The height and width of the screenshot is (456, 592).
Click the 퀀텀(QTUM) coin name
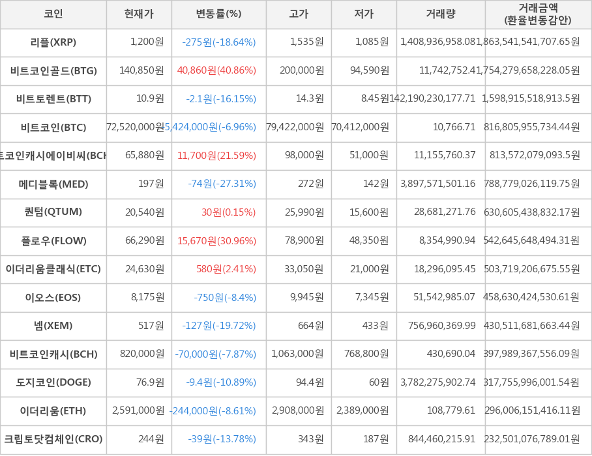[53, 212]
